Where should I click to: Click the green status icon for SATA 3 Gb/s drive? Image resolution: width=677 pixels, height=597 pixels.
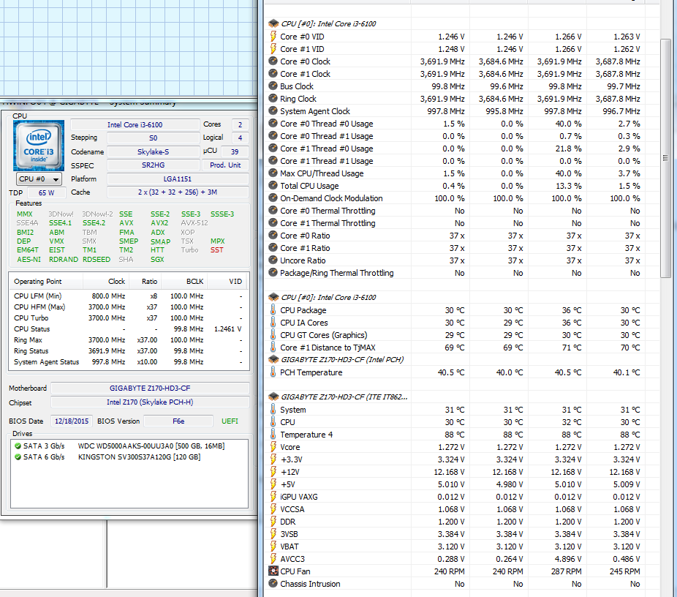[x=18, y=446]
